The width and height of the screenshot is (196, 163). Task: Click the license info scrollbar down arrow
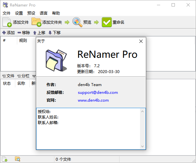[x=142, y=146]
